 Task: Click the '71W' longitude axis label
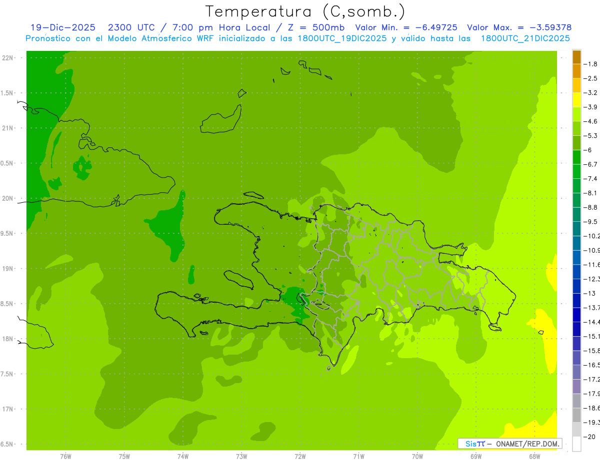pos(358,457)
